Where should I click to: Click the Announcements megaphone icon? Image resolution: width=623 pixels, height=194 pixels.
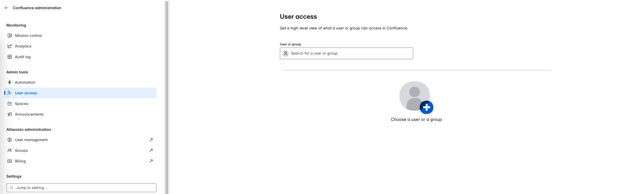[x=10, y=114]
